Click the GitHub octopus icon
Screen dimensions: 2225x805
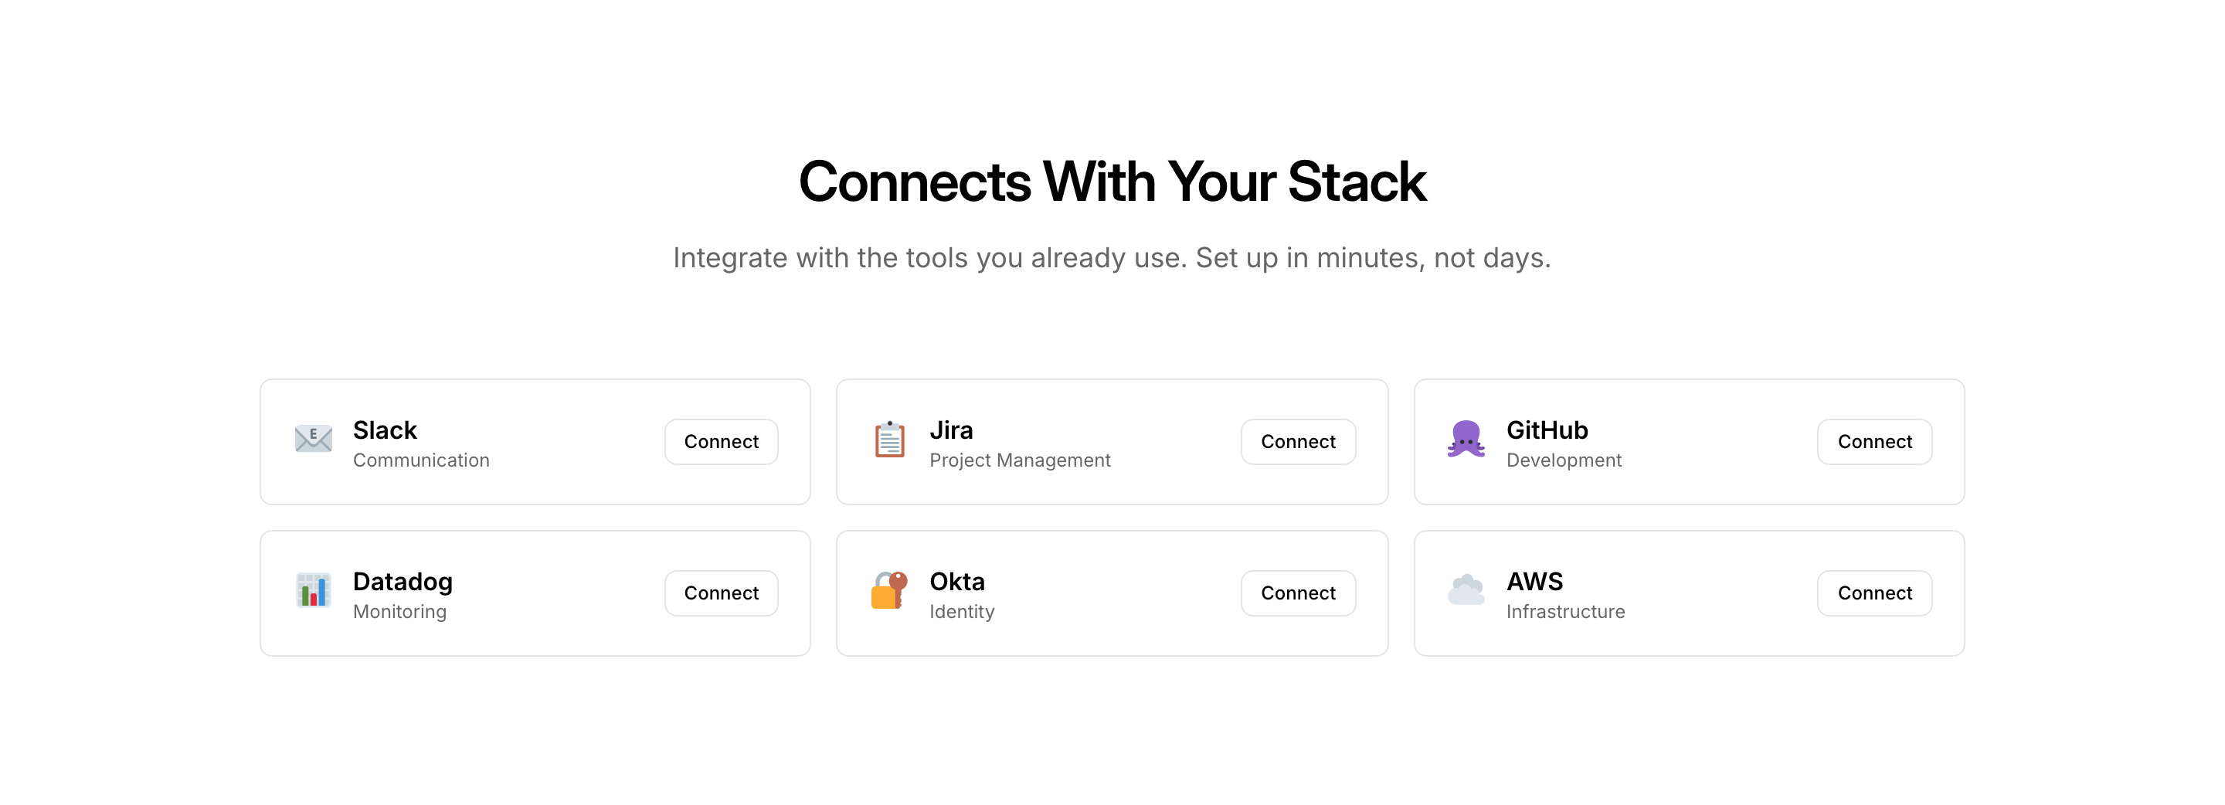(x=1466, y=440)
